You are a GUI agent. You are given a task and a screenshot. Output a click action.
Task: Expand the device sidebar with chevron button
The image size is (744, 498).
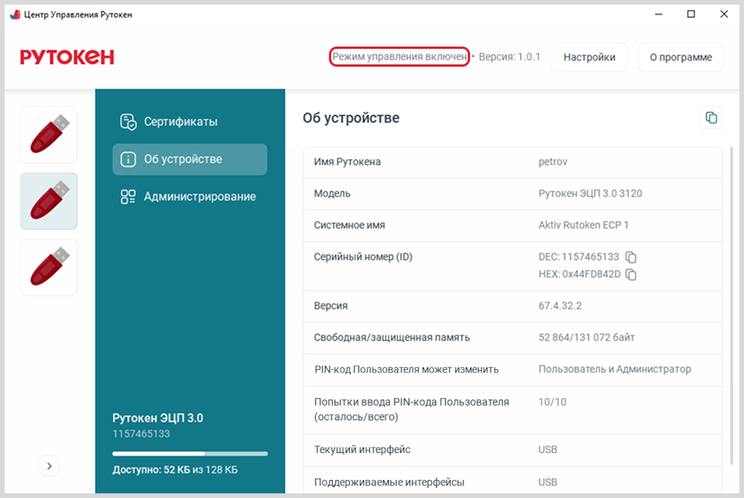click(x=49, y=465)
